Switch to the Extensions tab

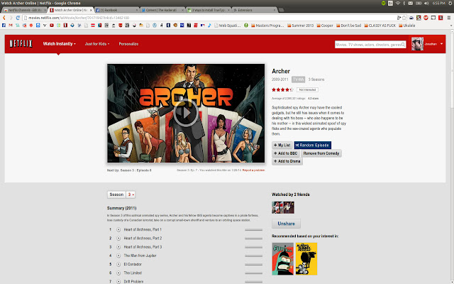(x=255, y=10)
